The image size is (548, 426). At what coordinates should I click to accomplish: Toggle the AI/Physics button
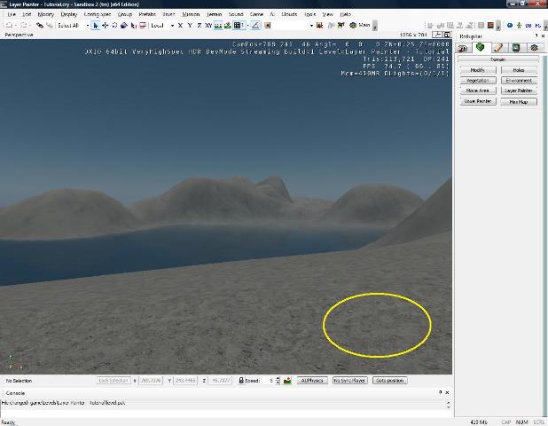click(312, 381)
